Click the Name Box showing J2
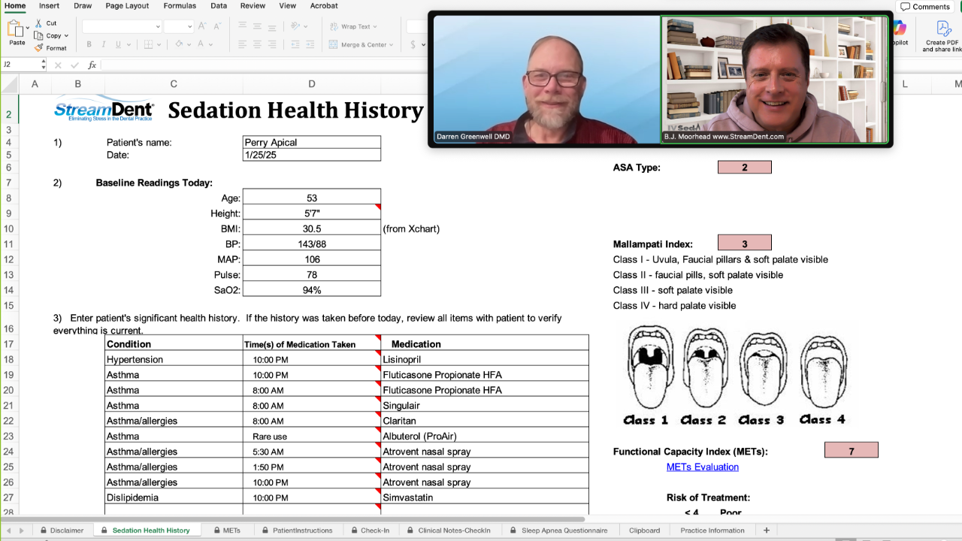This screenshot has height=541, width=962. (23, 65)
